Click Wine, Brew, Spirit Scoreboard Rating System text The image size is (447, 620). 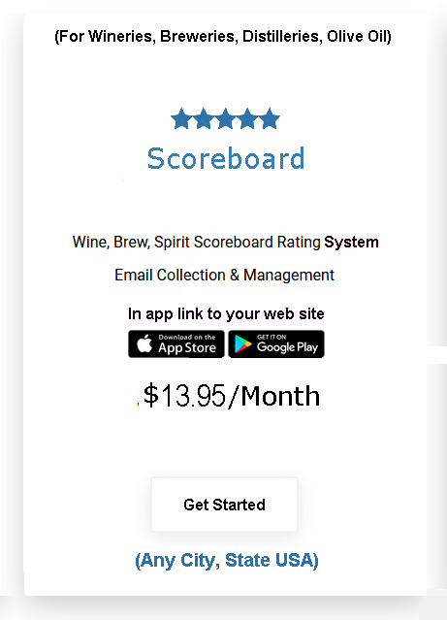pos(226,242)
